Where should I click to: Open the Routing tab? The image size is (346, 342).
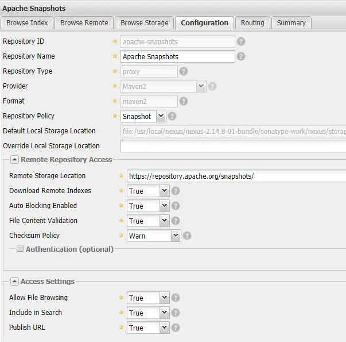point(252,23)
